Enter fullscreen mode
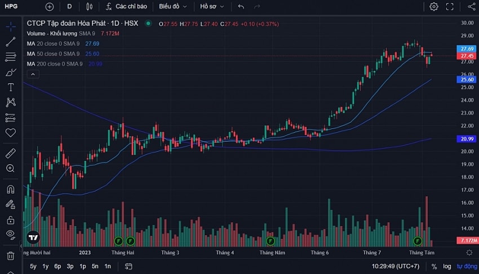 coord(450,7)
